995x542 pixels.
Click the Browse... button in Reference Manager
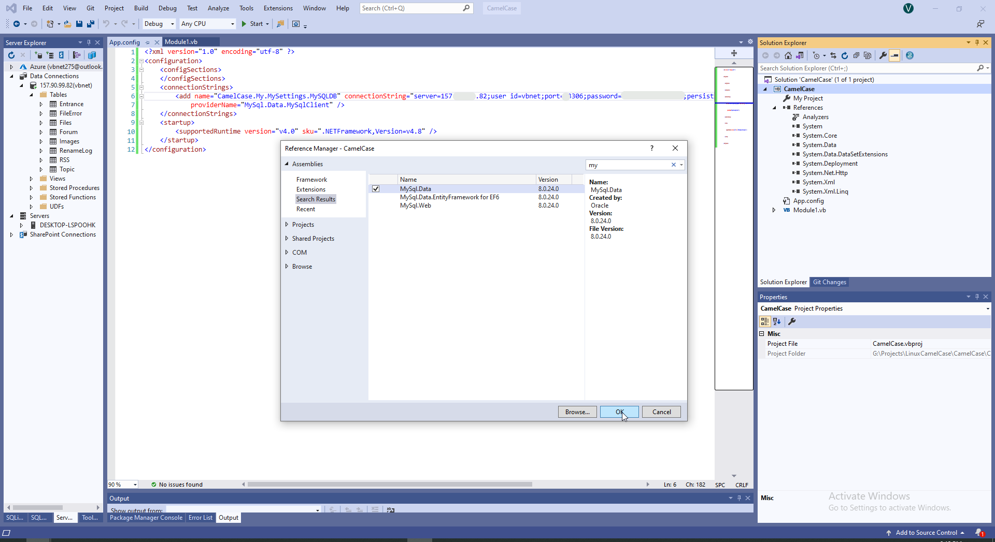[577, 412]
